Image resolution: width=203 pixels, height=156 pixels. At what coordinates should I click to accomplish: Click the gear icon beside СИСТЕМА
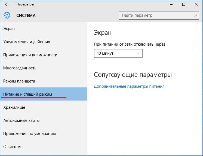7,15
